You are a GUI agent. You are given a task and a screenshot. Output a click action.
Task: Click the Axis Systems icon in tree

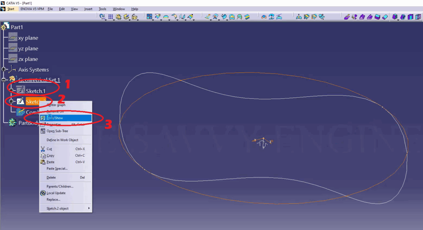click(12, 69)
